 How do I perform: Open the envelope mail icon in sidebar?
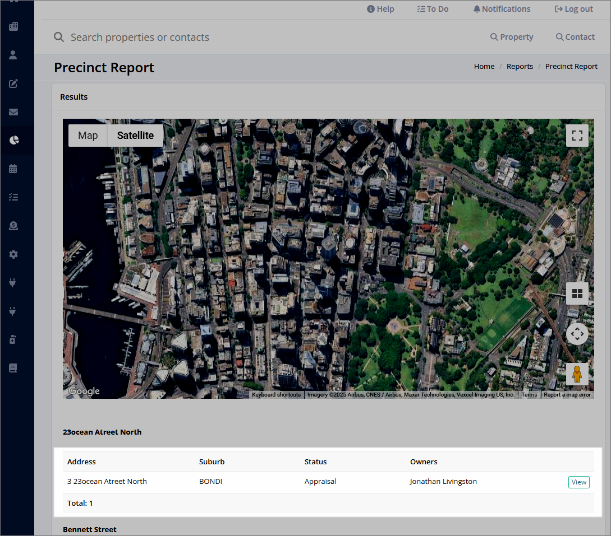click(13, 112)
